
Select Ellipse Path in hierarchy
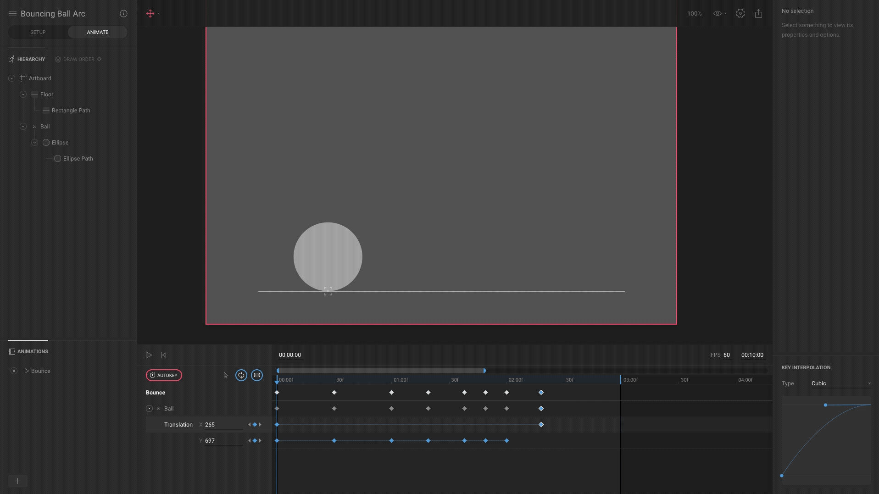(78, 159)
